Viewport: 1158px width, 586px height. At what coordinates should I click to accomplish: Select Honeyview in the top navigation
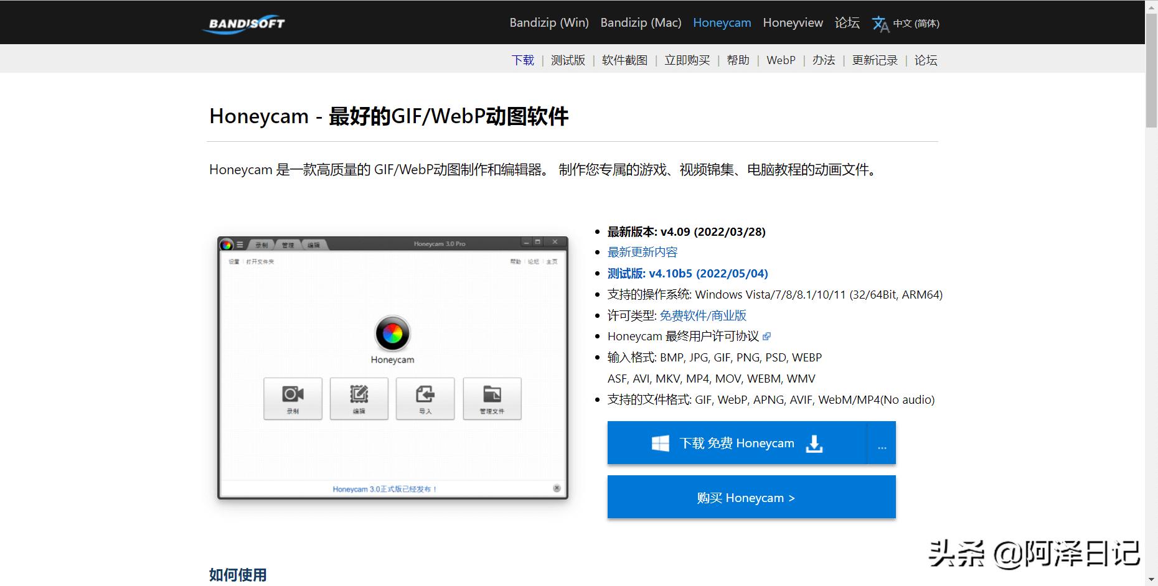[793, 22]
